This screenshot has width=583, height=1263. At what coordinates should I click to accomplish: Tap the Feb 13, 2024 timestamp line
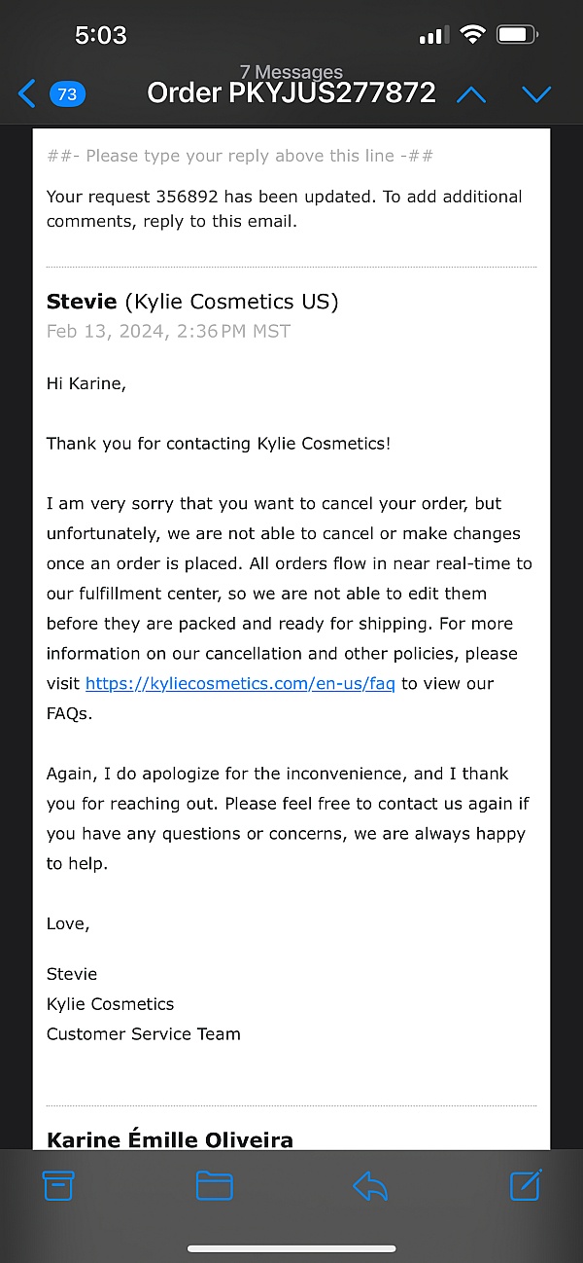[x=168, y=331]
